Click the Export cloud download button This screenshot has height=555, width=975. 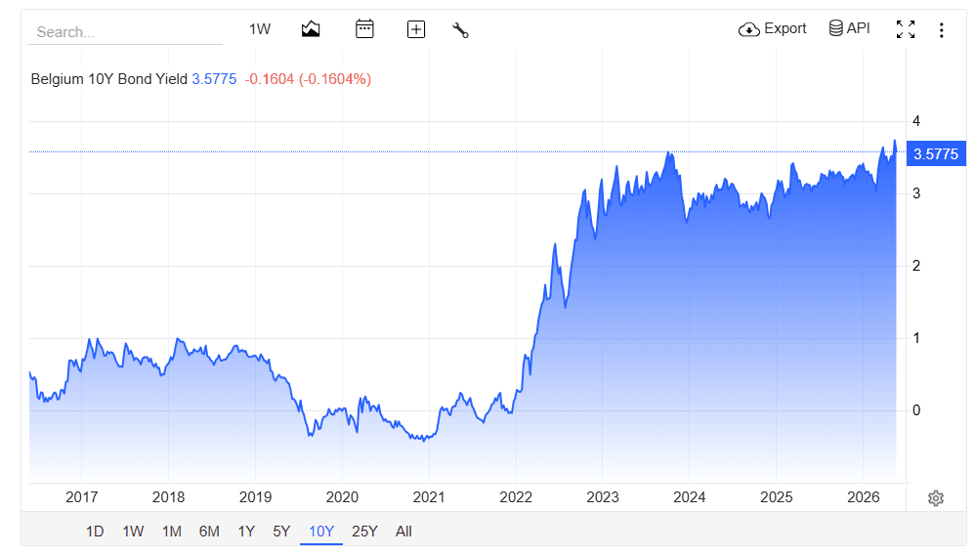tap(773, 28)
